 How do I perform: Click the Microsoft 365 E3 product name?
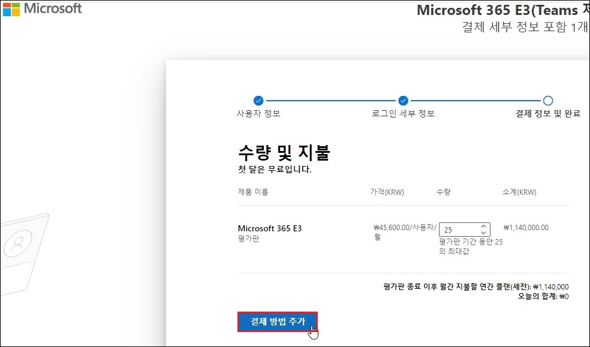[270, 228]
